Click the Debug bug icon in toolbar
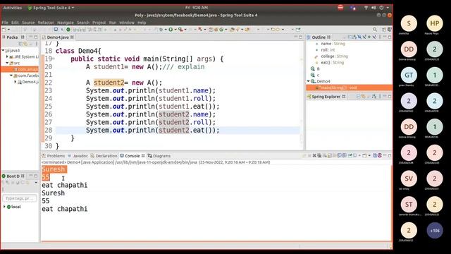Viewport: 451px width, 254px height. coord(161,30)
